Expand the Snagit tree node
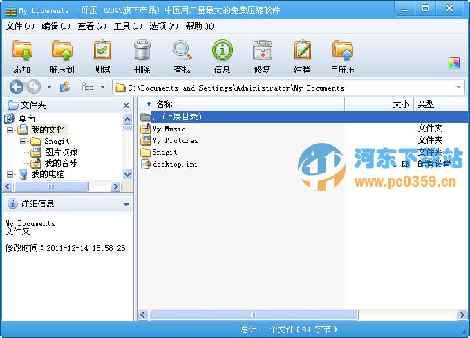 tap(23, 141)
